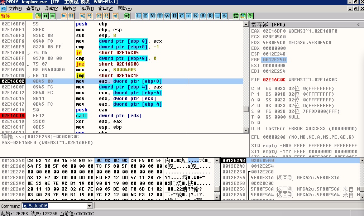364x216 pixels.
Task: Click the Restart program (rewind) icon
Action: [45, 16]
